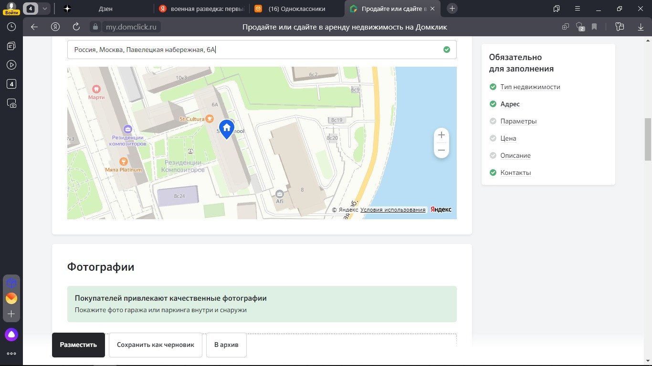Switch to the военная разведка tab
The image size is (652, 366).
[x=202, y=9]
